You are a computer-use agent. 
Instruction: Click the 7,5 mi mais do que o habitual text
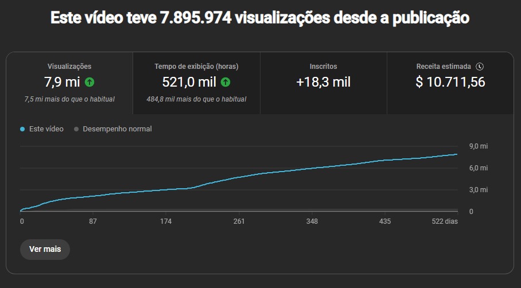click(69, 99)
